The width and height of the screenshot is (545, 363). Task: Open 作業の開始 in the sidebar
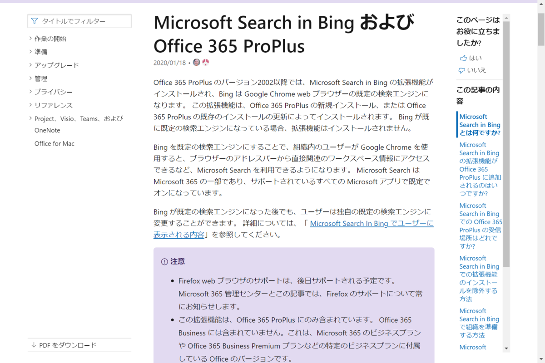50,39
